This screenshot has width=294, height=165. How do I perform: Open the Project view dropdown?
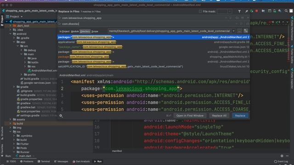coord(22,16)
